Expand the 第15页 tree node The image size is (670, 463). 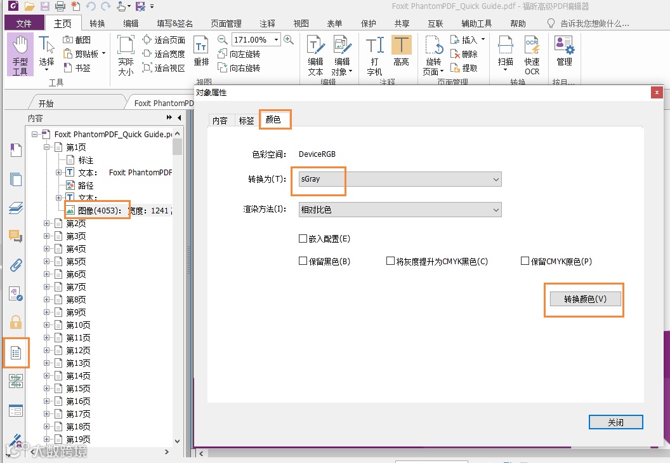[x=46, y=389]
